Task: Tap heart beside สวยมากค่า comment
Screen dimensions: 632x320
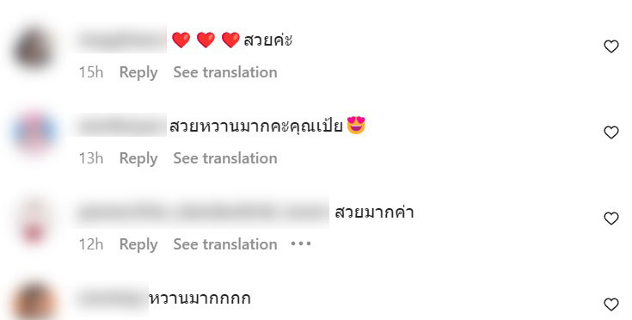Action: click(611, 218)
